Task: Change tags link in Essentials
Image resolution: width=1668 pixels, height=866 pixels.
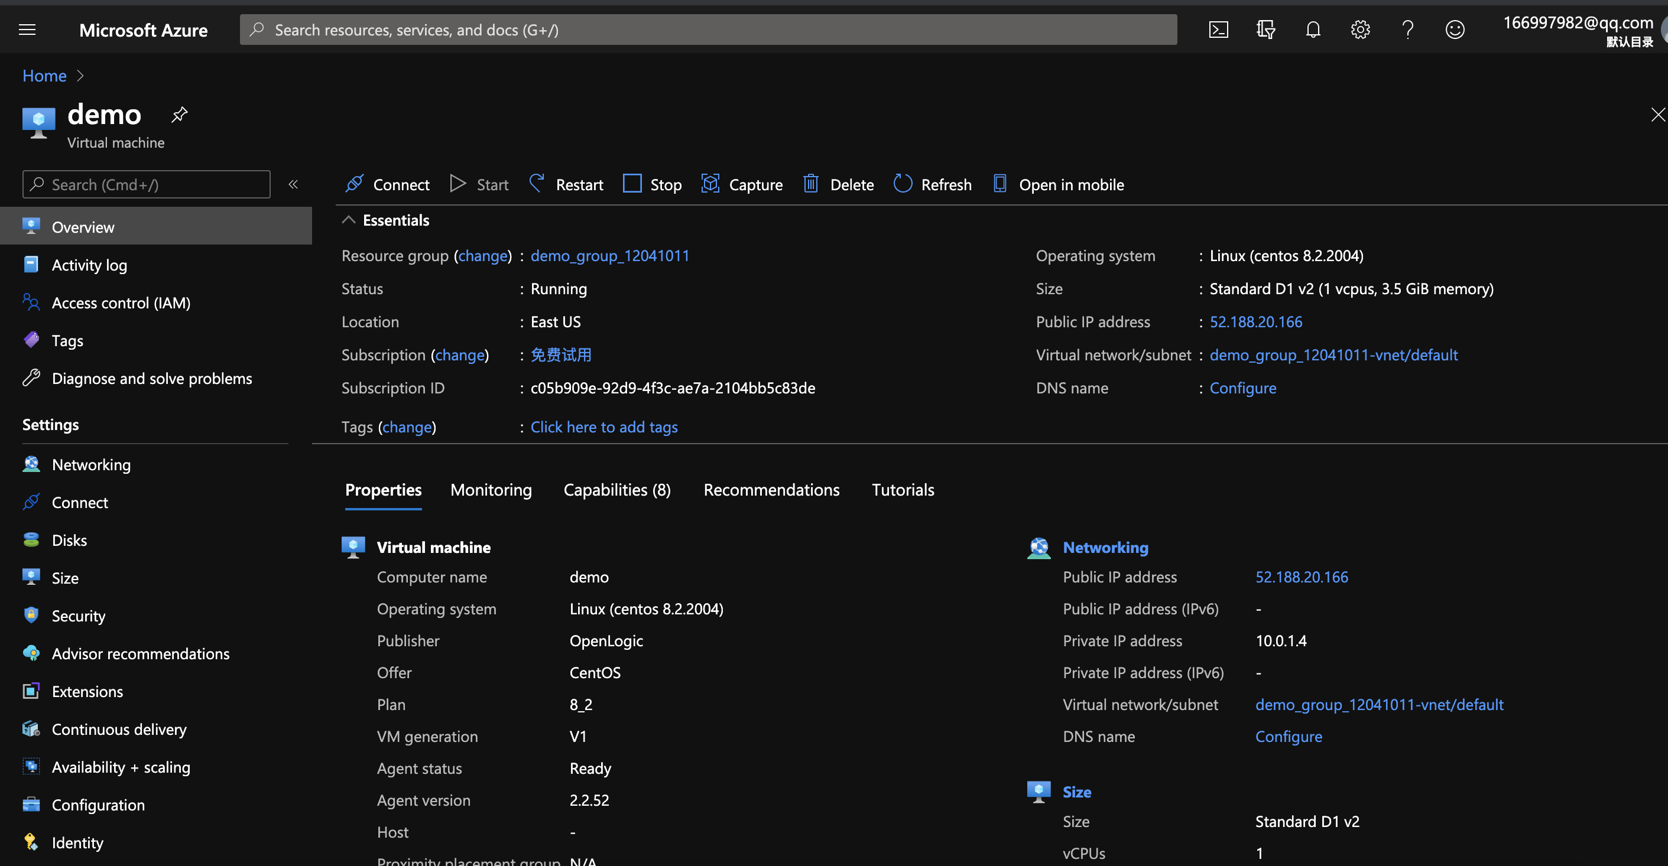Action: [407, 427]
